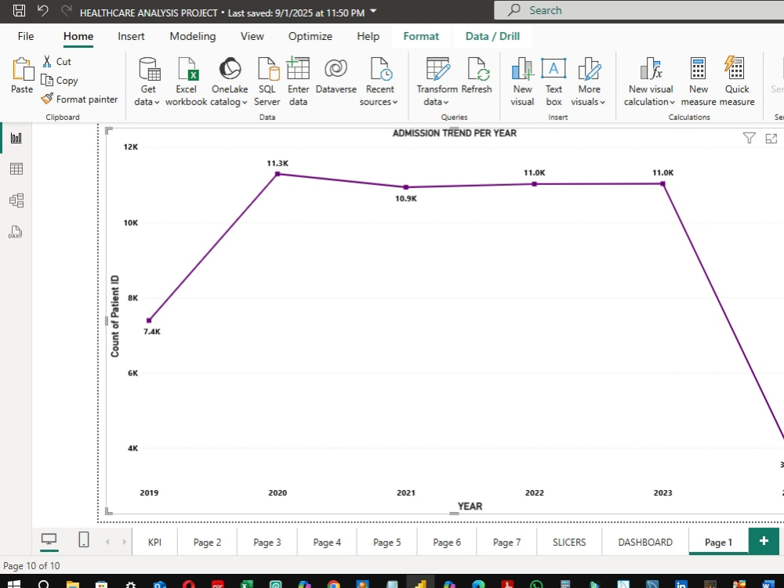Go to the KPI page tab
The height and width of the screenshot is (588, 784).
(x=154, y=542)
